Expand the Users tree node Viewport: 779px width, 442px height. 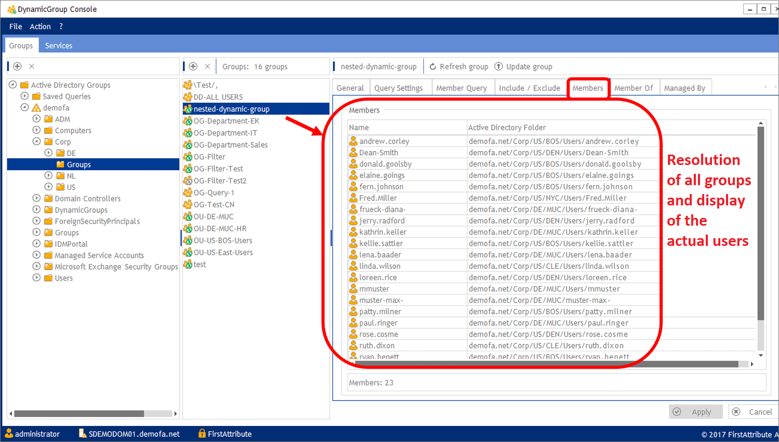click(x=36, y=278)
